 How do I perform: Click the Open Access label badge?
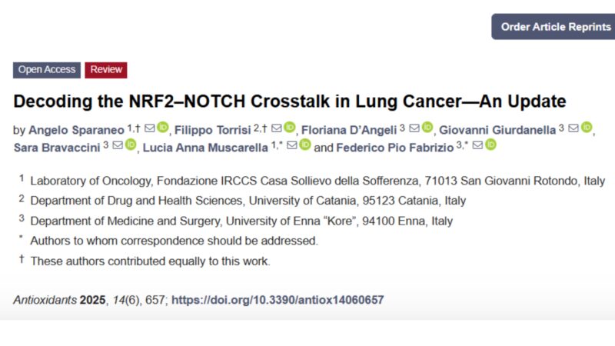pyautogui.click(x=47, y=70)
